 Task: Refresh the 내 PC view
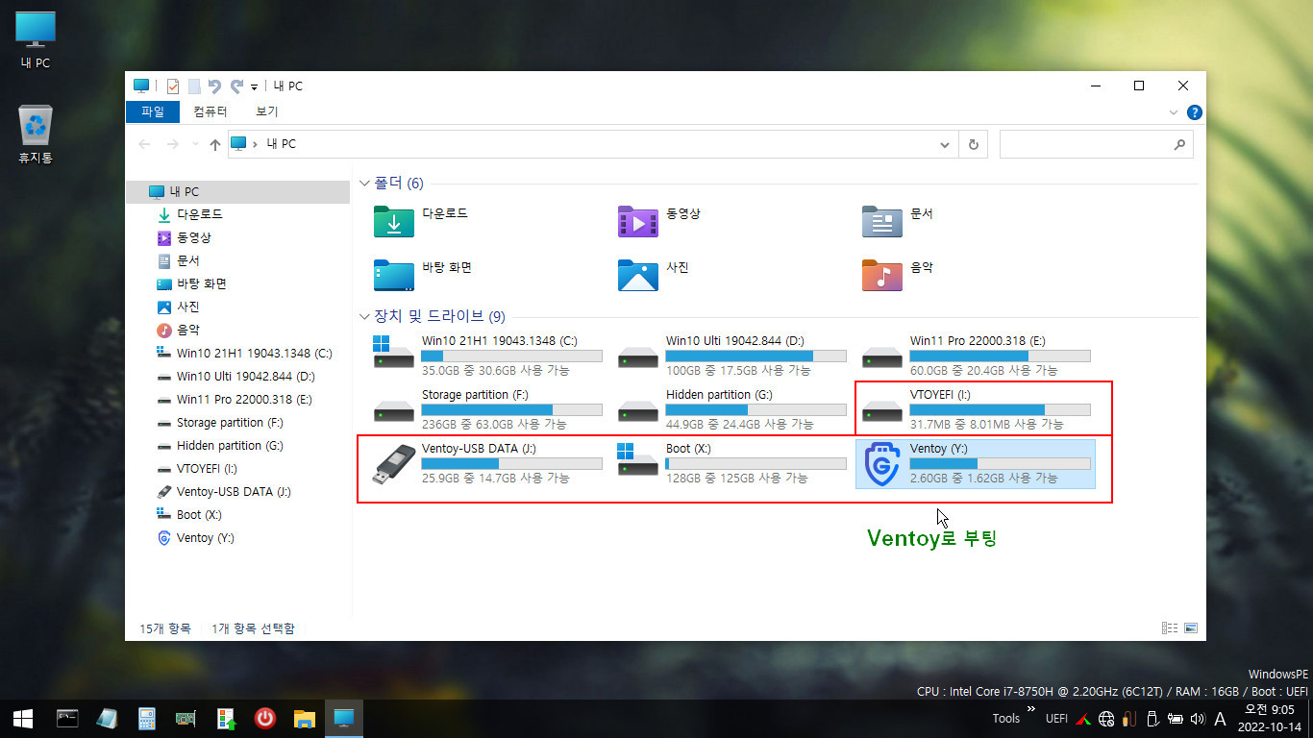973,144
